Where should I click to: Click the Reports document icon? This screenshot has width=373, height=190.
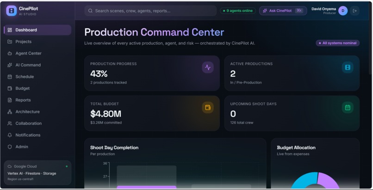click(10, 100)
